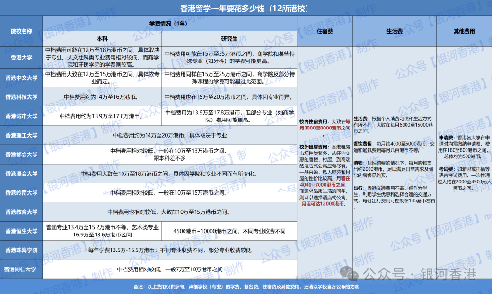Select the 住宿费 column header
Screen dimensions: 492x294
coord(325,31)
